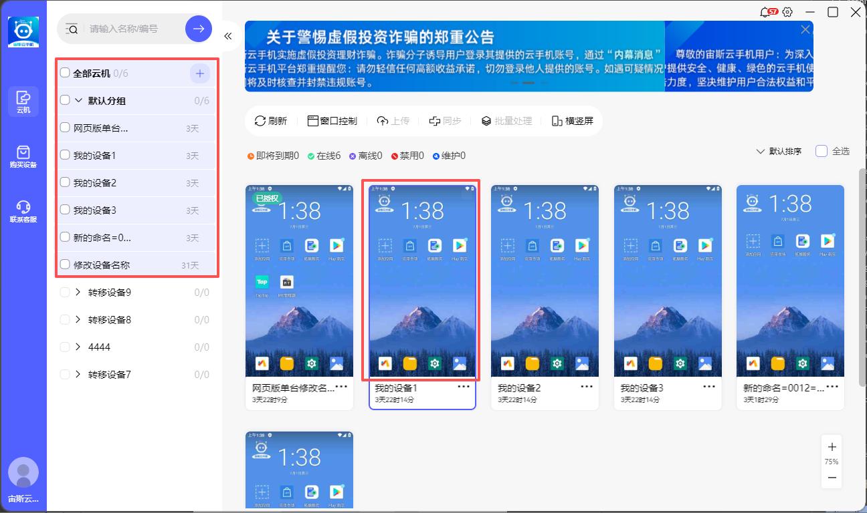Click the 75% zoom level label

[x=832, y=462]
